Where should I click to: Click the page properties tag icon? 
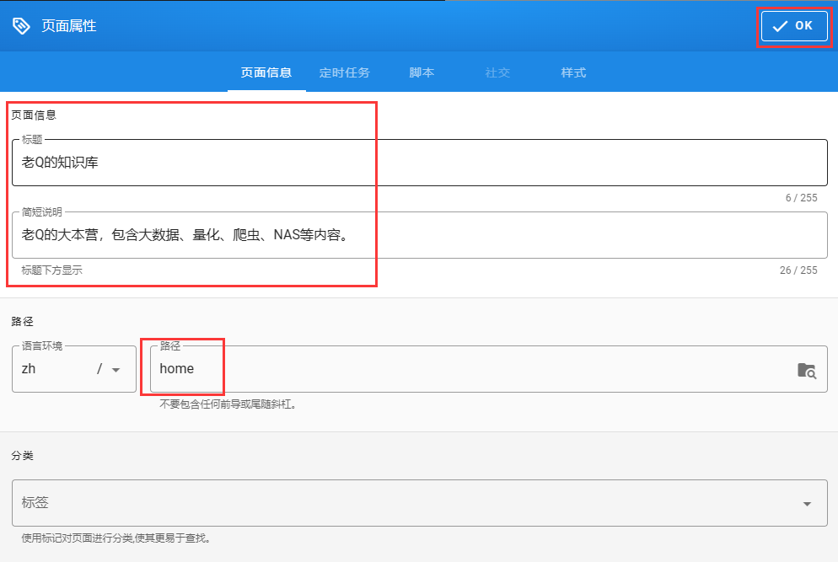[x=21, y=25]
